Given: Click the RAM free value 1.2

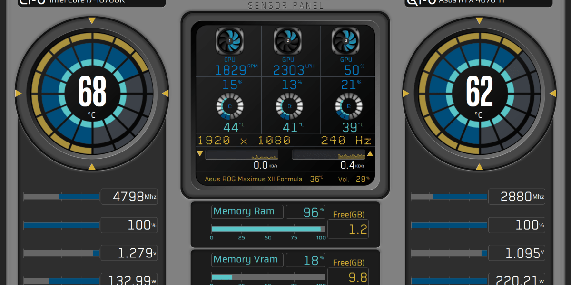Looking at the screenshot, I should point(348,229).
